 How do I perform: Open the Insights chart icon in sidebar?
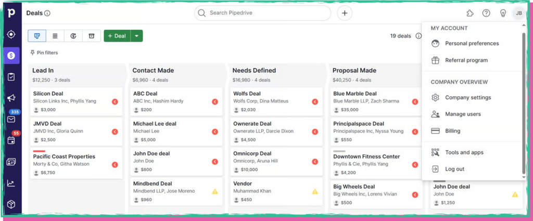(x=11, y=184)
